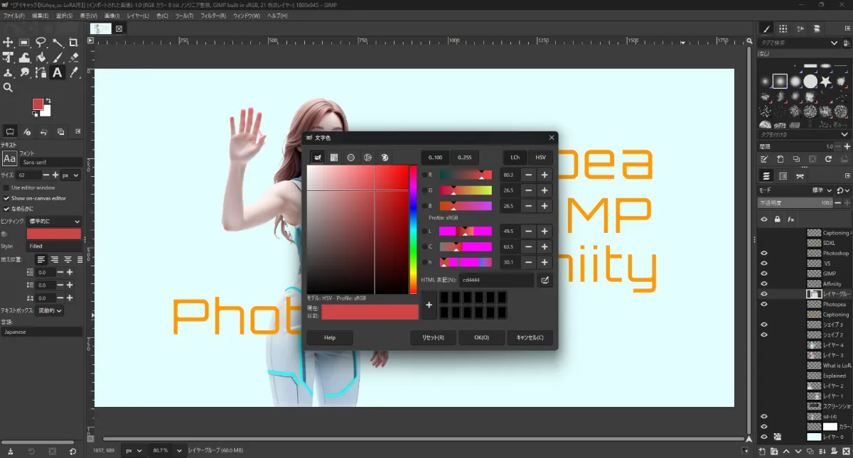Select the palette tab in the color dialog
The image size is (853, 458).
385,158
